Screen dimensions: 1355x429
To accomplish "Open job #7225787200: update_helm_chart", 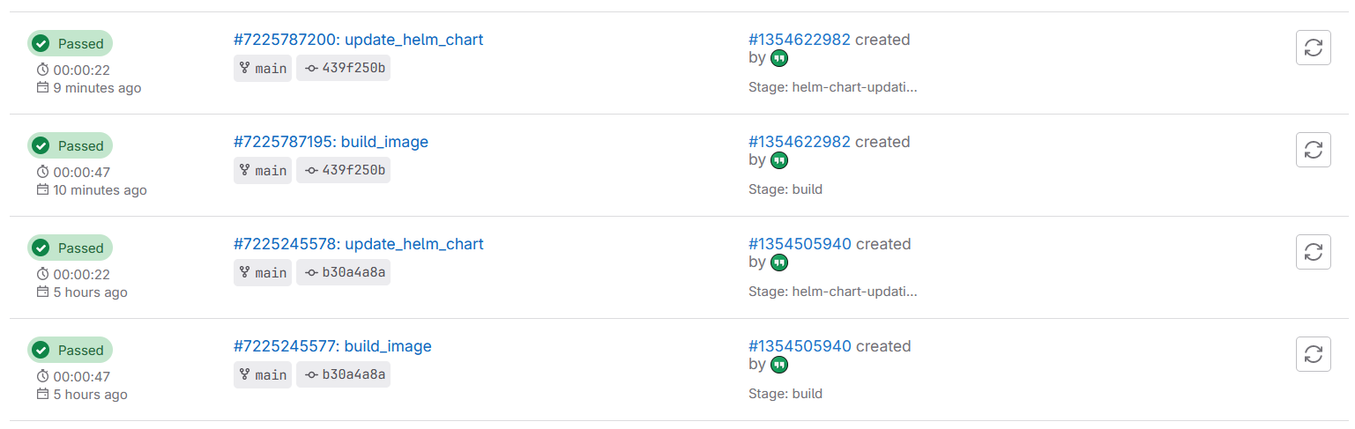I will [358, 40].
